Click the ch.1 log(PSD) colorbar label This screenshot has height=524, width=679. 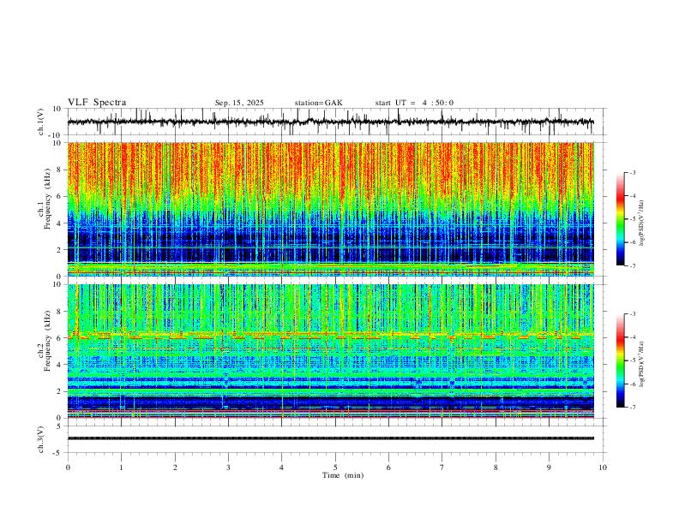642,223
